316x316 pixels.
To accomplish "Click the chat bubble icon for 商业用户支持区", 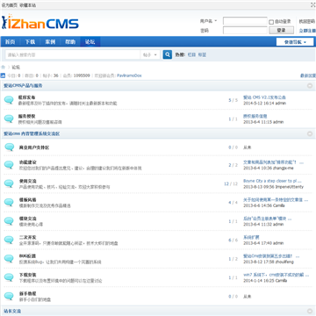I will (x=9, y=147).
